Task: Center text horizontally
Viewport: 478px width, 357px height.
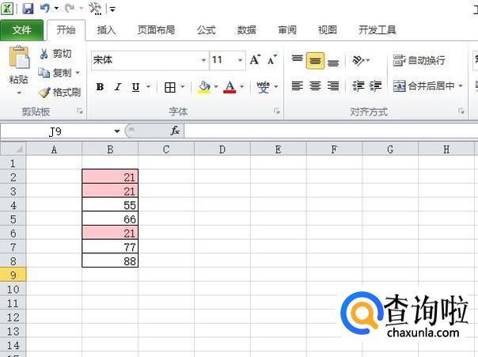Action: 315,86
